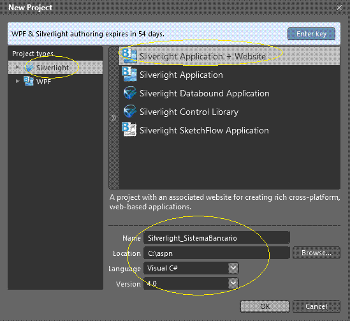The image size is (350, 321).
Task: Click the WPF project type icon
Action: pyautogui.click(x=29, y=81)
